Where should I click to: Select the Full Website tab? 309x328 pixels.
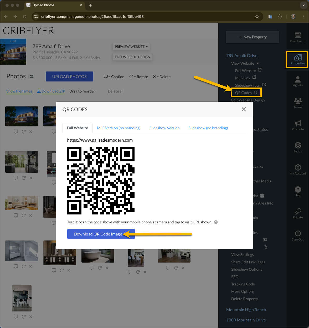point(78,128)
